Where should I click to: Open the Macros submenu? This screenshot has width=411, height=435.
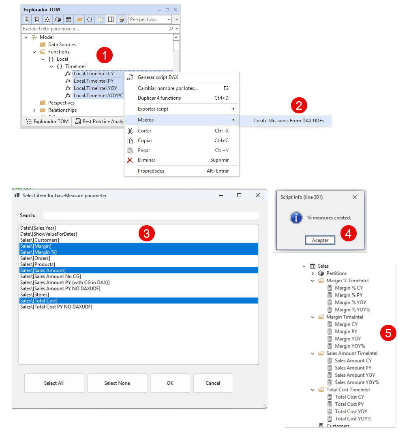tap(182, 120)
